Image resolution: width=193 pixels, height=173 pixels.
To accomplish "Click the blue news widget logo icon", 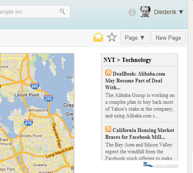I will (148, 164).
